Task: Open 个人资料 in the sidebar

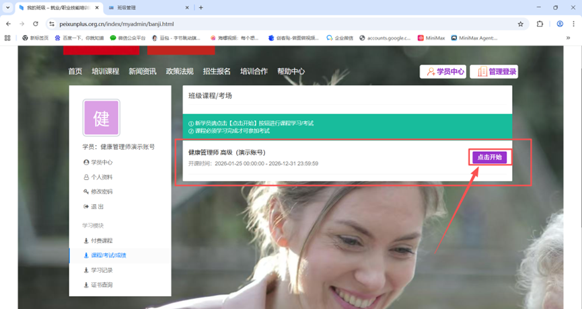Action: click(x=102, y=177)
